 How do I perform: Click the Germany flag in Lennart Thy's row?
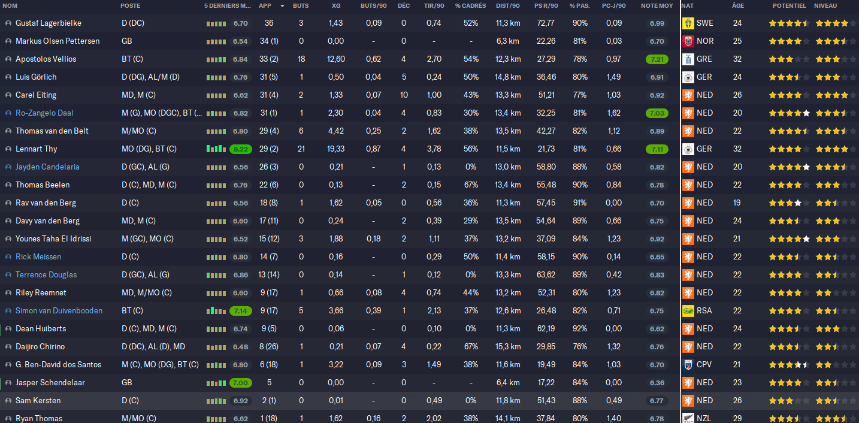688,149
